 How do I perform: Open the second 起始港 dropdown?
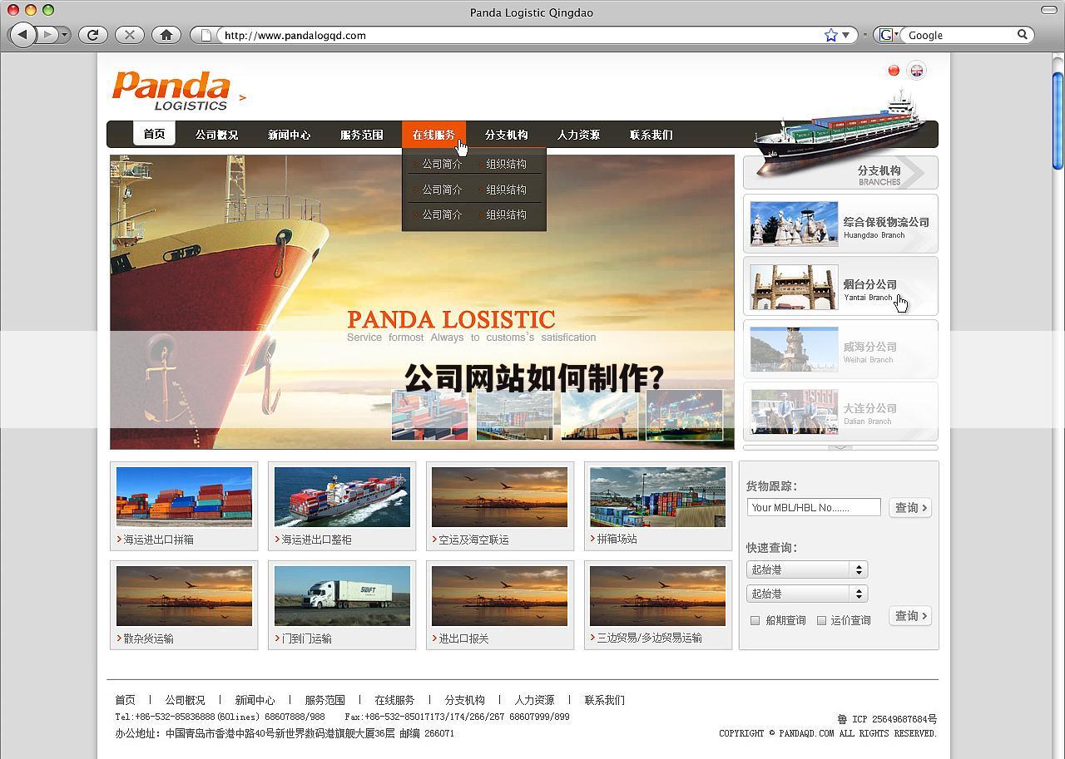click(x=807, y=594)
